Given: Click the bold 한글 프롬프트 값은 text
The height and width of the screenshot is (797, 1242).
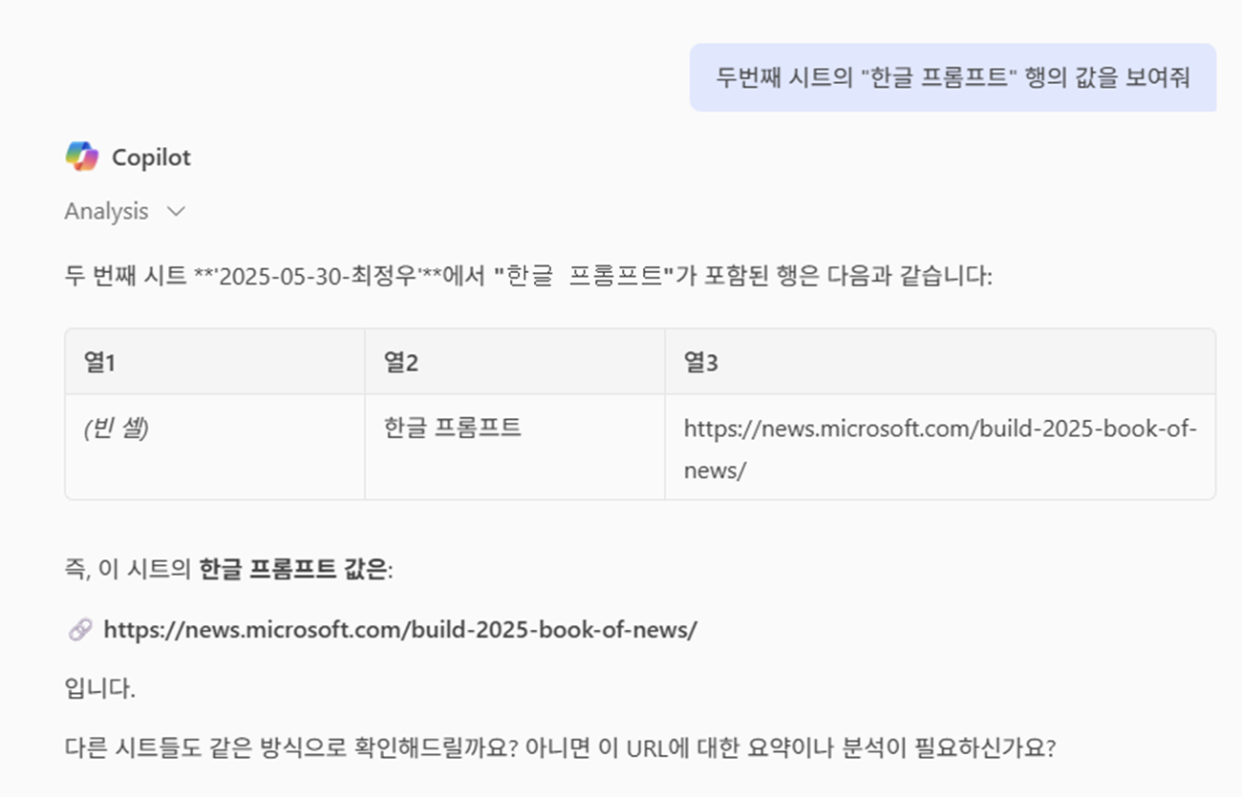Looking at the screenshot, I should (292, 571).
